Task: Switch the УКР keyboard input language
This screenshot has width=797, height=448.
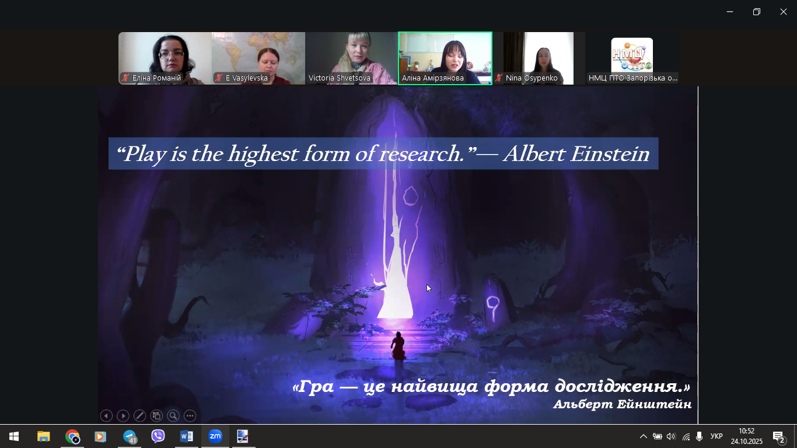Action: [716, 436]
